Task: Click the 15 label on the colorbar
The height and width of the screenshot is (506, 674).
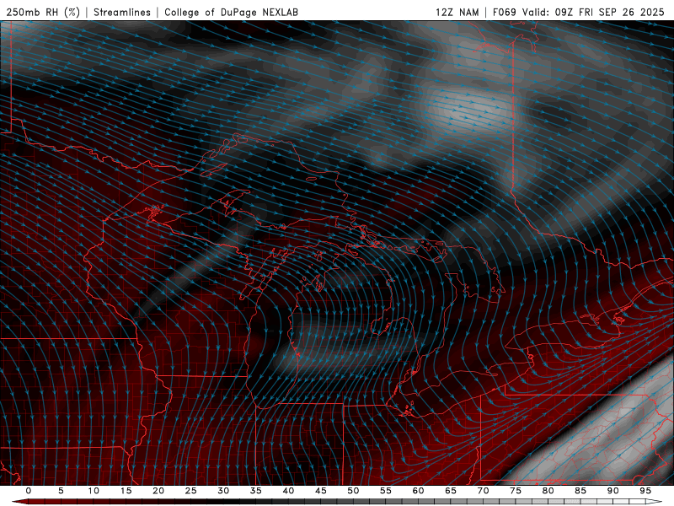Action: click(x=126, y=491)
